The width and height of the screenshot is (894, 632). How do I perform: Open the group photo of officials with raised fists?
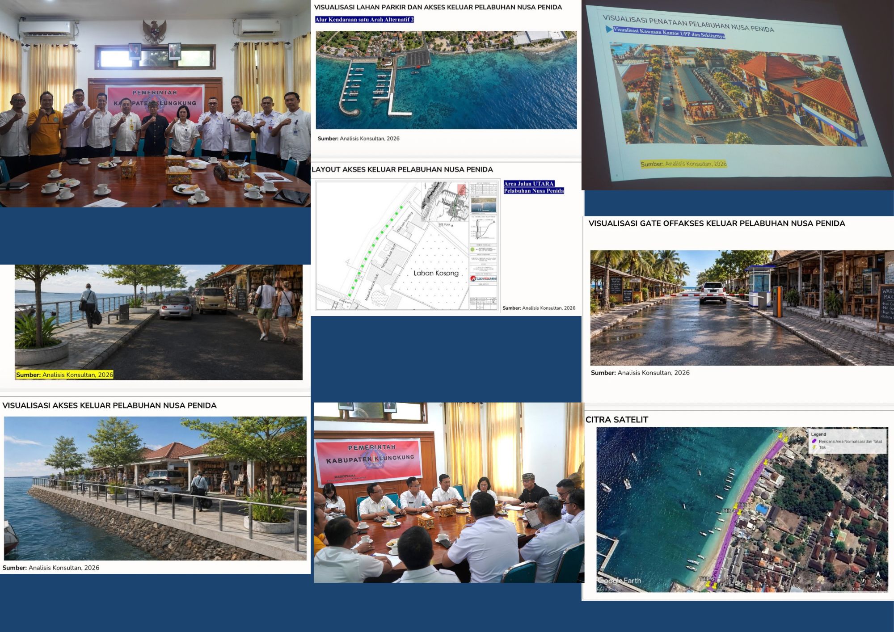tap(155, 103)
